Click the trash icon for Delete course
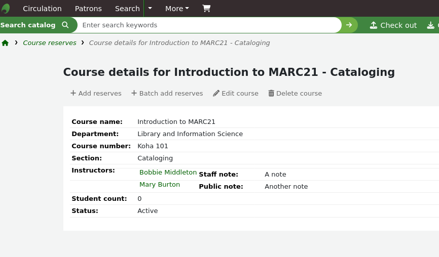The image size is (439, 257). point(271,93)
